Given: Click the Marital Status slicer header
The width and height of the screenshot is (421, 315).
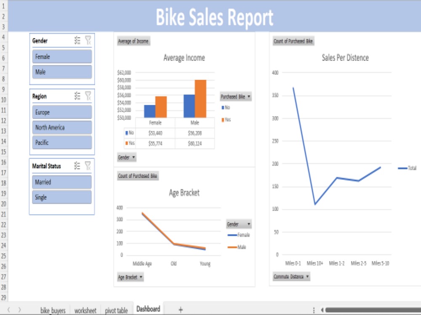Looking at the screenshot, I should click(x=46, y=166).
